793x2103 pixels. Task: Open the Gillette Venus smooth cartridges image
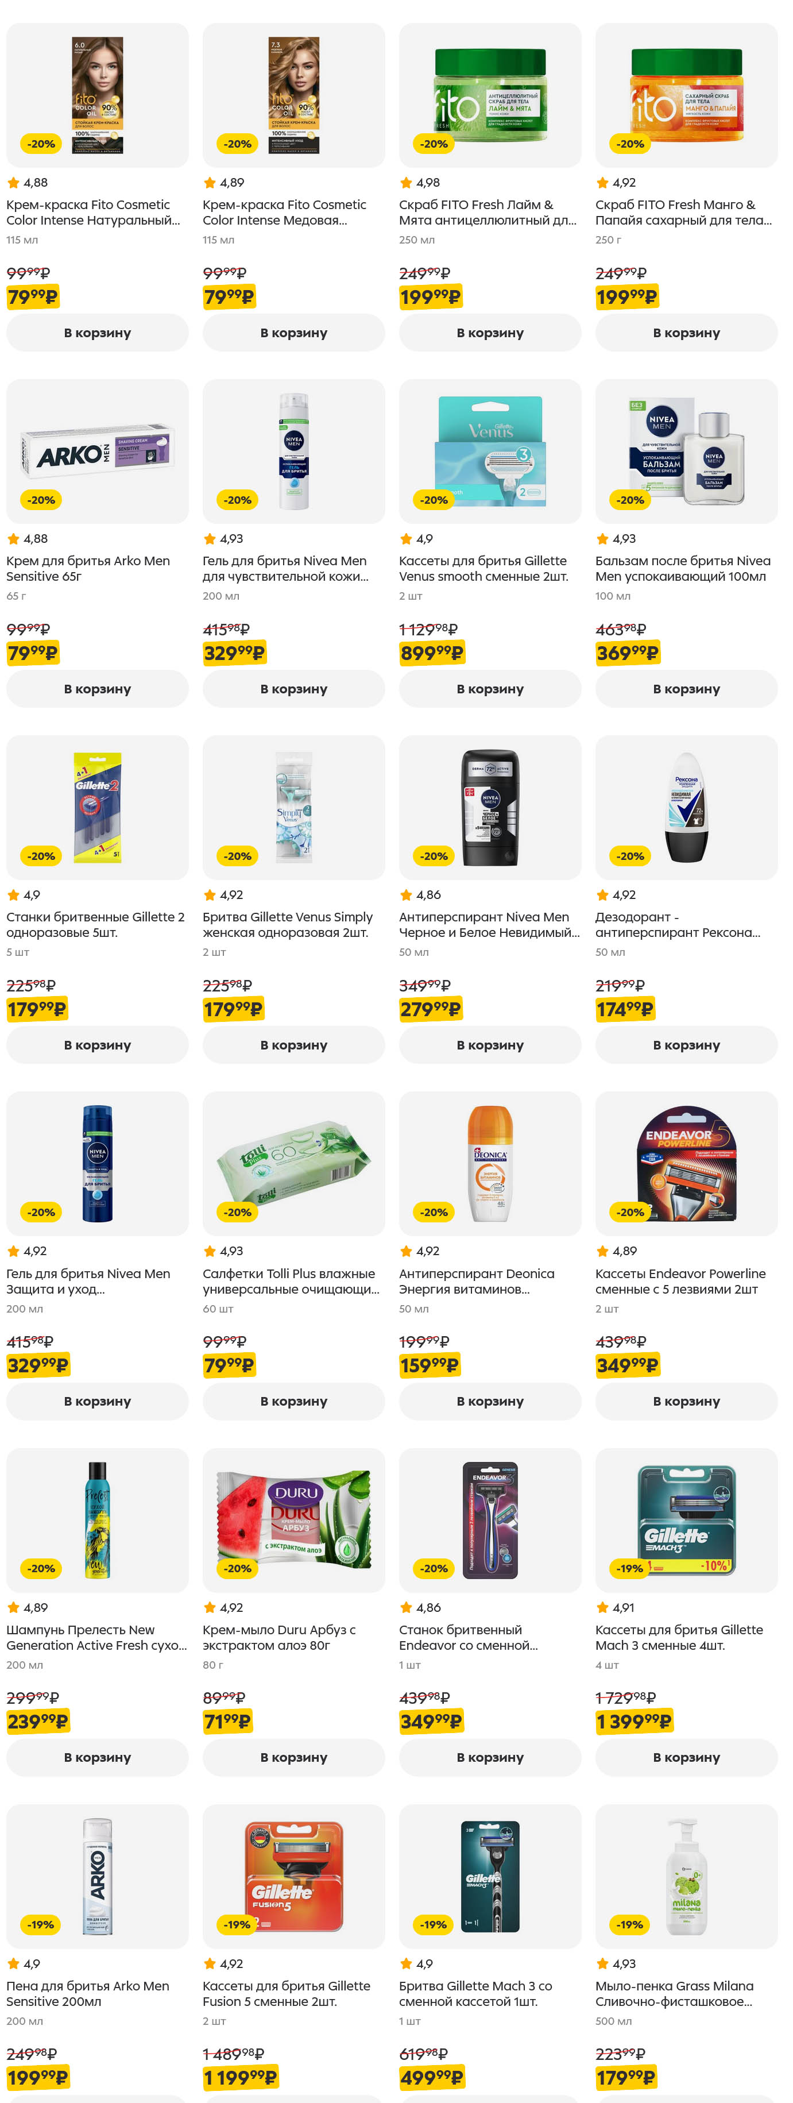[489, 452]
